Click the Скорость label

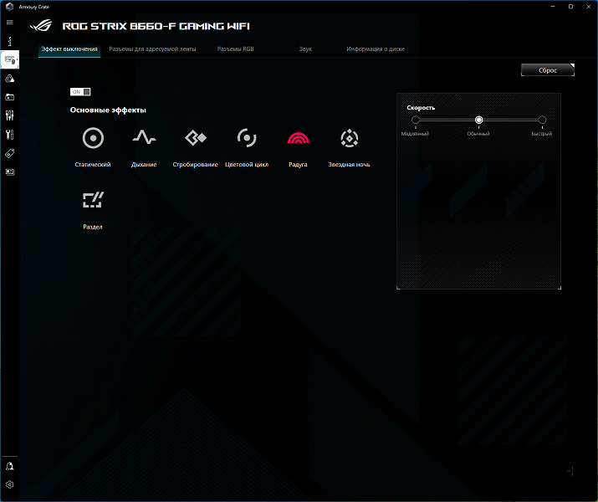coord(421,108)
